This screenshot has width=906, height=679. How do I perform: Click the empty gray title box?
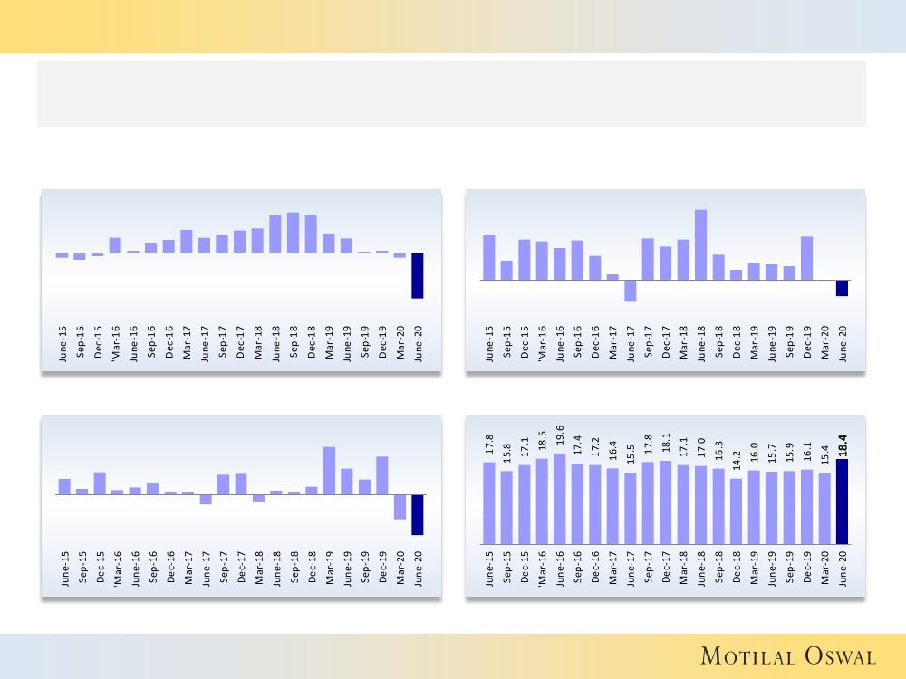point(451,93)
